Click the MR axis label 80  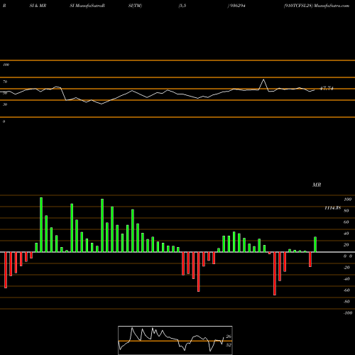pyautogui.click(x=346, y=211)
